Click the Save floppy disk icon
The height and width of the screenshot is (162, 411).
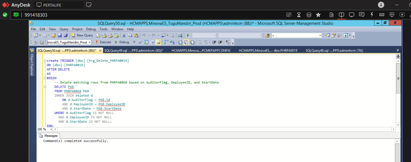(x=60, y=35)
